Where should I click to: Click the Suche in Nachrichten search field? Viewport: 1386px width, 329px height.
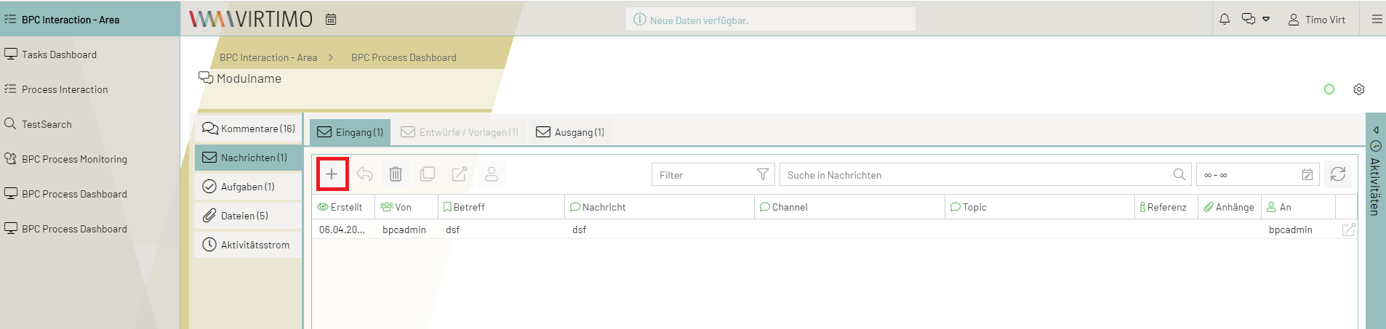tap(974, 175)
